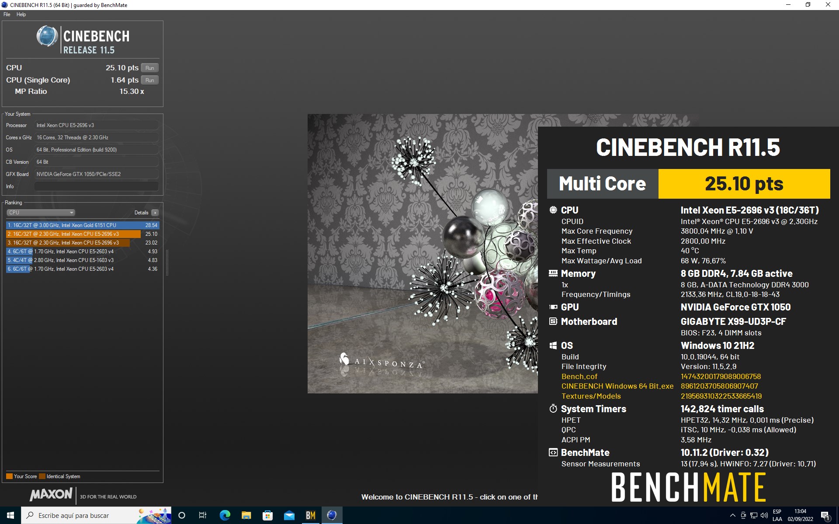Screen dimensions: 839x524
Task: Click the Your Score orange legend swatch
Action: pos(9,476)
